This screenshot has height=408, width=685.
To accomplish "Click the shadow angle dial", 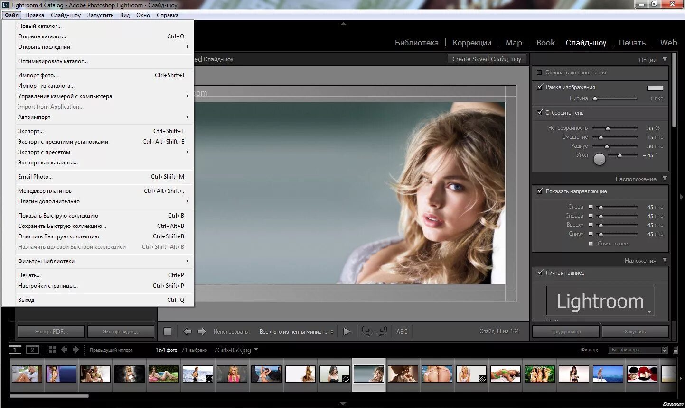I will tap(600, 159).
